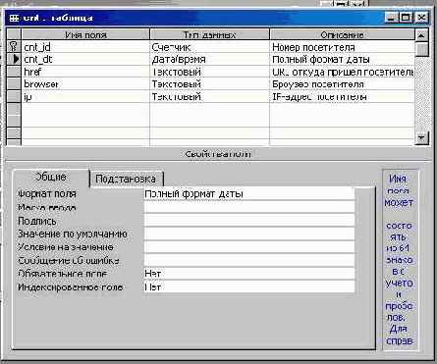Viewport: 437px width, 364px height.
Task: Select the row selector for browser
Action: (14, 84)
